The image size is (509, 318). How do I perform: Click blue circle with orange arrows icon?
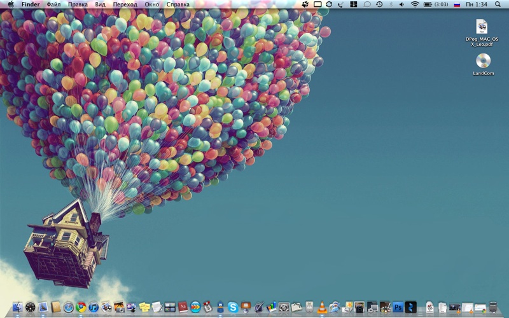(x=195, y=307)
